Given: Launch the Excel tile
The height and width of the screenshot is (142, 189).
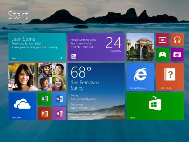Looking at the screenshot, I should click(x=44, y=99).
